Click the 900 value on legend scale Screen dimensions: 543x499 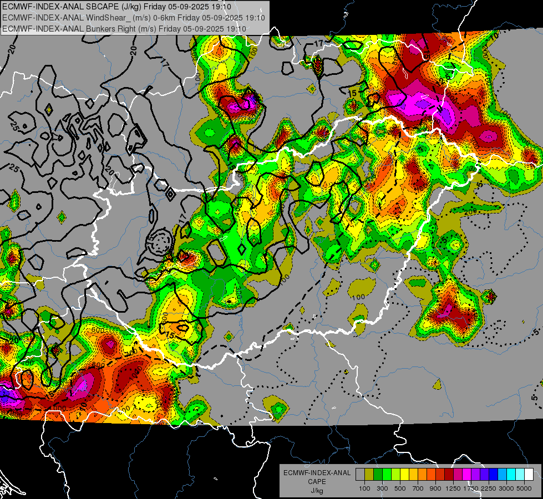pyautogui.click(x=435, y=488)
